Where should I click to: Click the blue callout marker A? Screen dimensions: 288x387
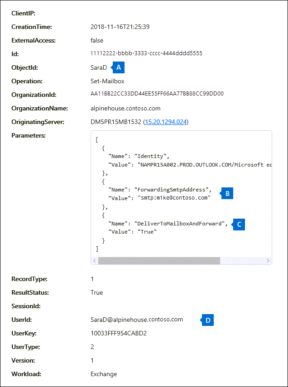[x=118, y=67]
